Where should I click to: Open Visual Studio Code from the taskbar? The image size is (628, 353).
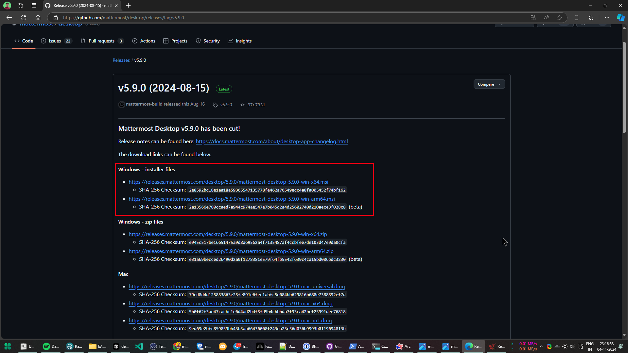coord(139,346)
